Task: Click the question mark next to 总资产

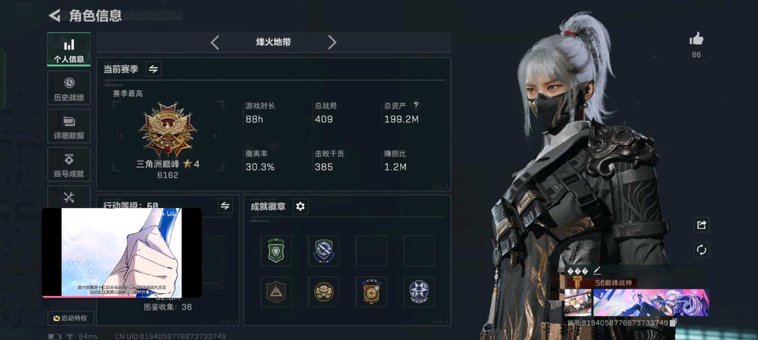Action: tap(416, 105)
